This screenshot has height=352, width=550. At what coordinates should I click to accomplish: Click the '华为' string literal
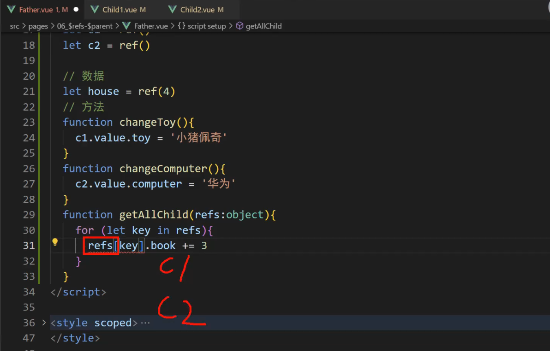click(x=218, y=184)
